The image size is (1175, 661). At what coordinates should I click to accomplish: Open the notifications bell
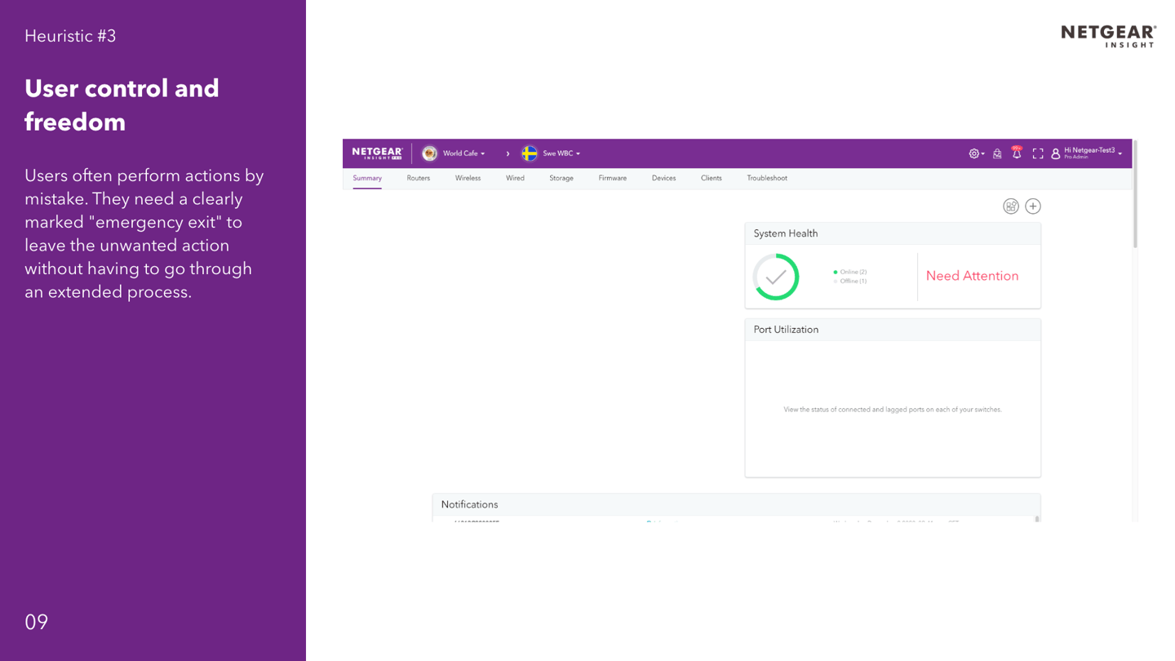click(x=1017, y=153)
